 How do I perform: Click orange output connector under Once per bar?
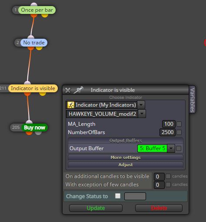click(34, 15)
